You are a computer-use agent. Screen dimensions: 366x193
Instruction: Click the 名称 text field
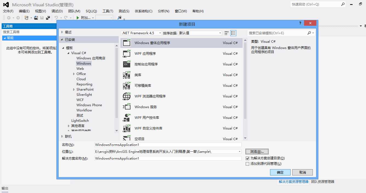[168, 145]
